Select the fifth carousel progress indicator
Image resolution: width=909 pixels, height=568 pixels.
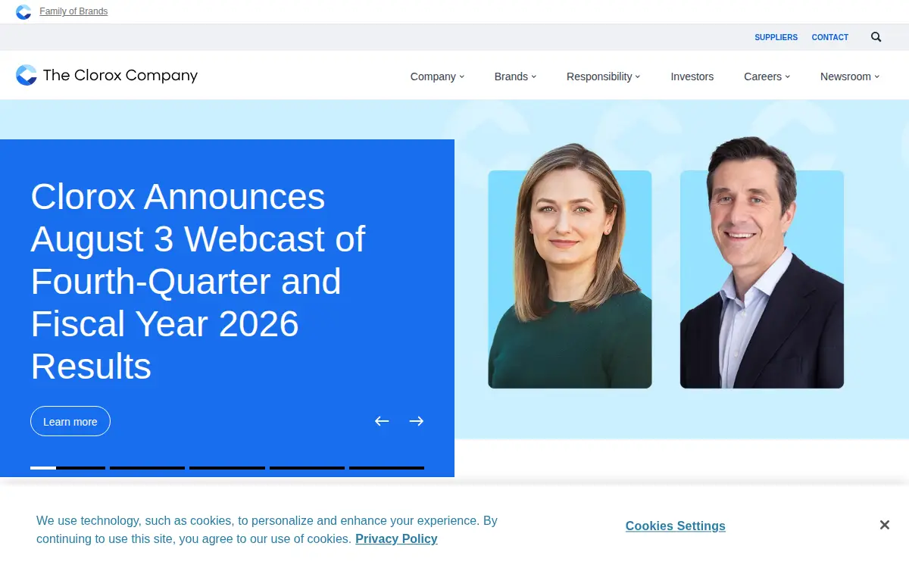[x=386, y=468]
